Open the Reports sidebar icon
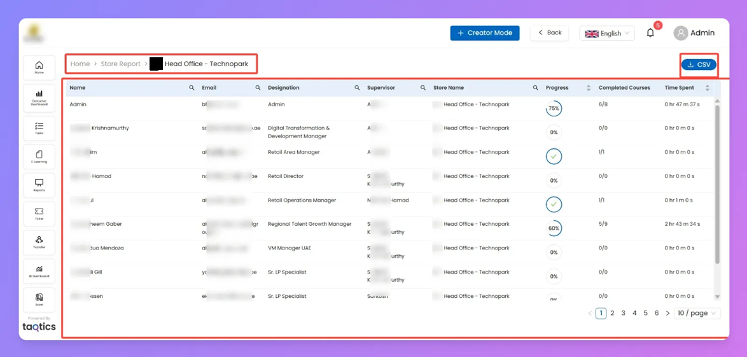 [39, 185]
